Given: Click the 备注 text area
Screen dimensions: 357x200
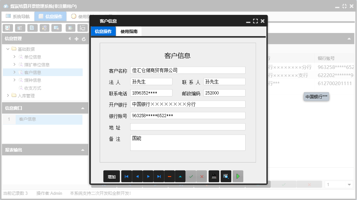Looking at the screenshot, I should (x=188, y=143).
